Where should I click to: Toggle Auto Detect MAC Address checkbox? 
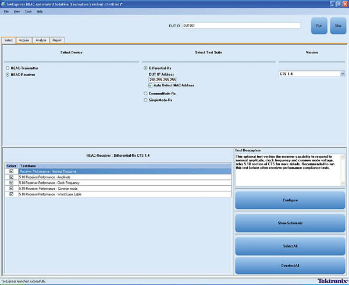[x=151, y=85]
